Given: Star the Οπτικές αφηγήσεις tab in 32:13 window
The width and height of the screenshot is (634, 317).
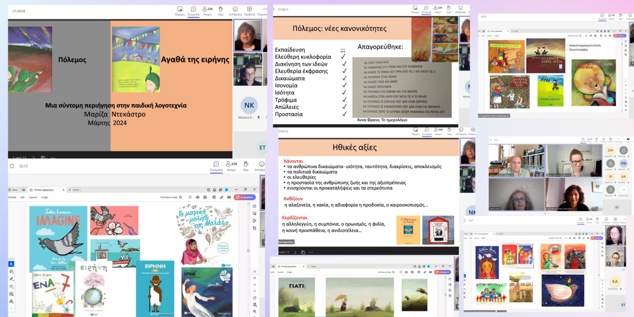Looking at the screenshot, I should [x=31, y=190].
